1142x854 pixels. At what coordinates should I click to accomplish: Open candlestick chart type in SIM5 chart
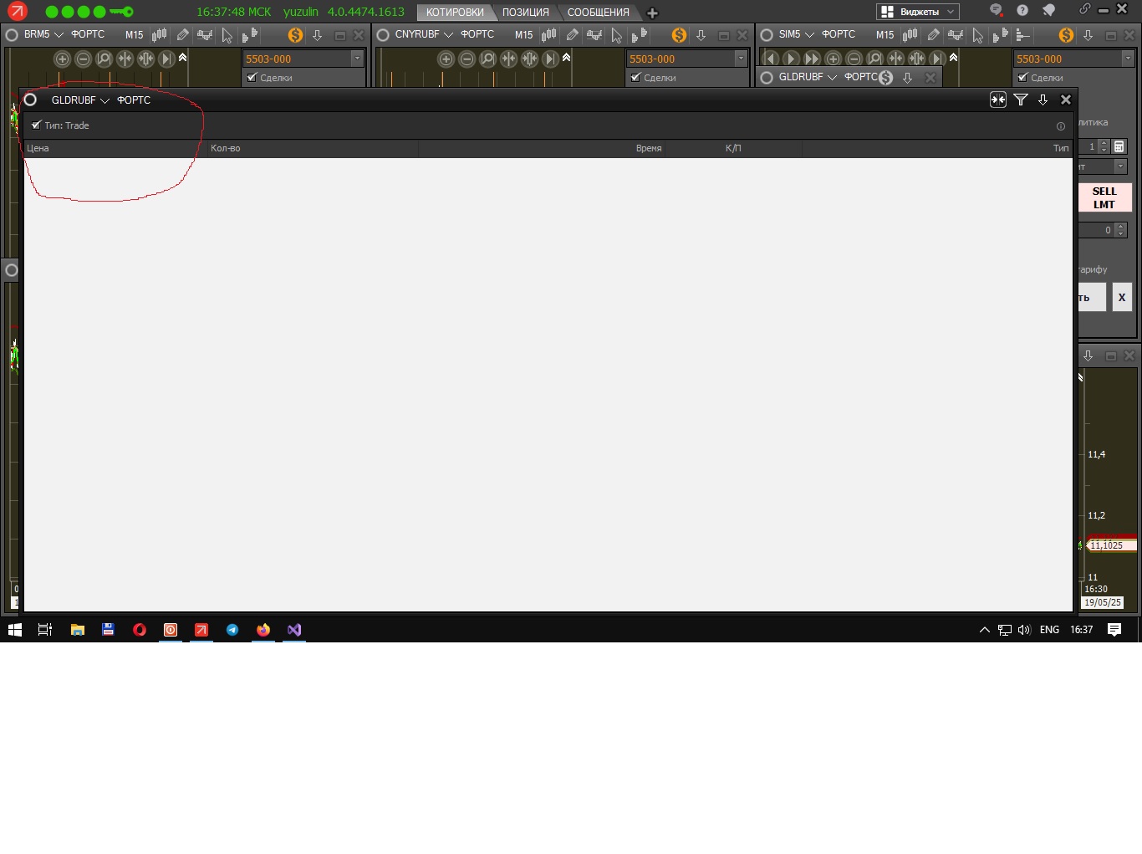pyautogui.click(x=910, y=35)
